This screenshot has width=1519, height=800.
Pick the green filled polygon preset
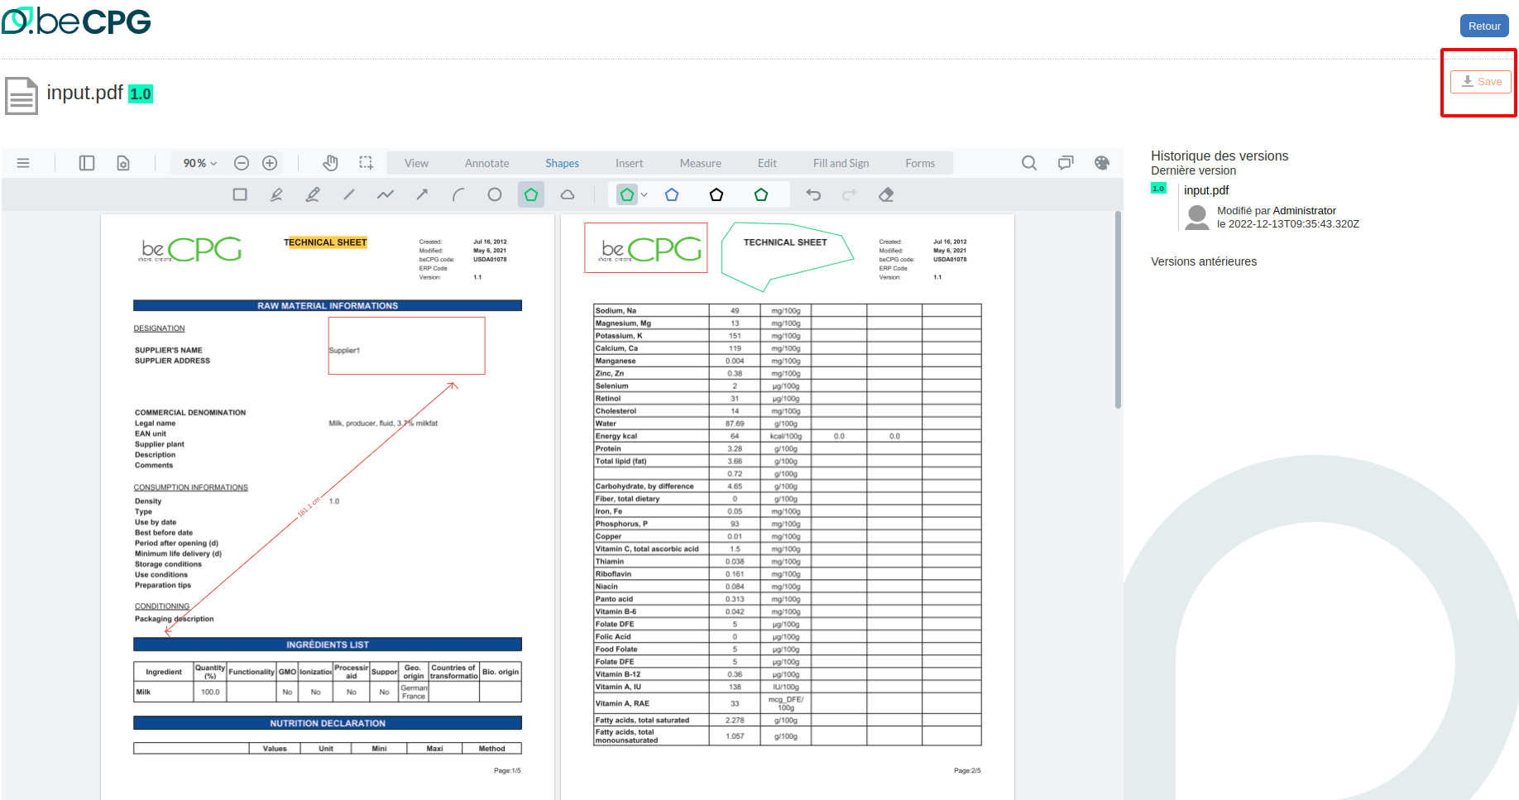pyautogui.click(x=627, y=194)
